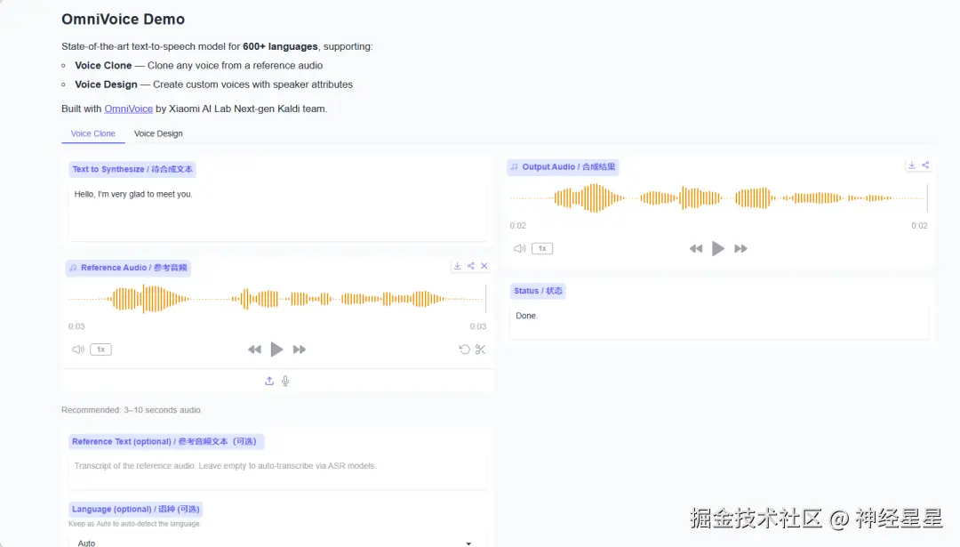Click the Language (optional) label

[x=135, y=509]
